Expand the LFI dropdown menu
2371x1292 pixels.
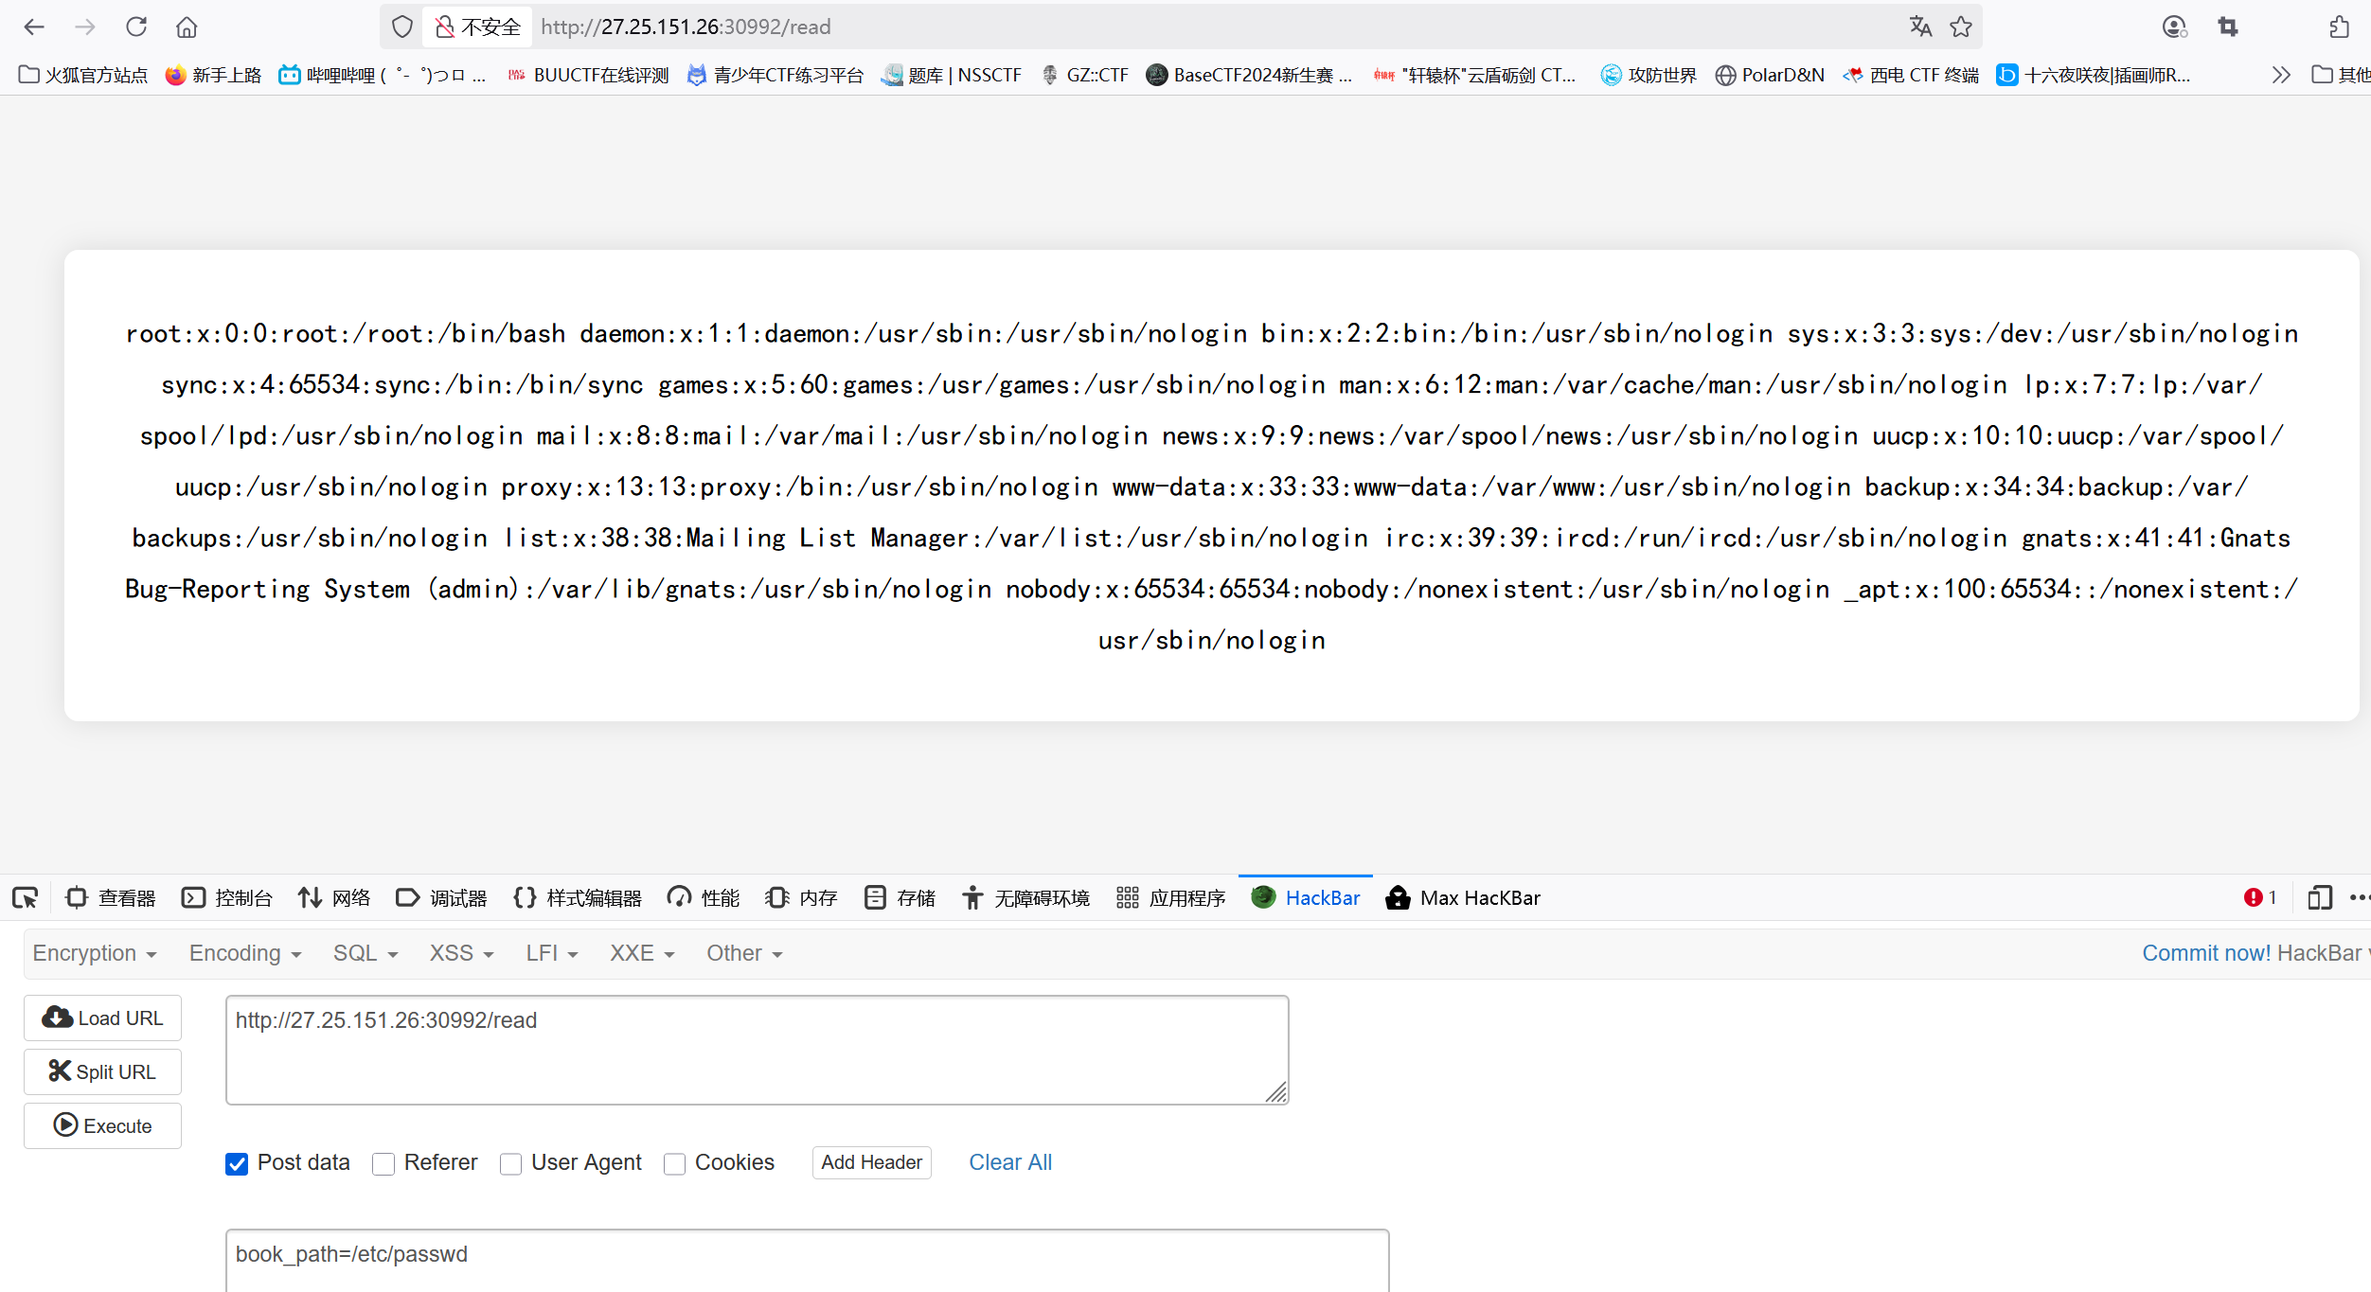pyautogui.click(x=551, y=953)
